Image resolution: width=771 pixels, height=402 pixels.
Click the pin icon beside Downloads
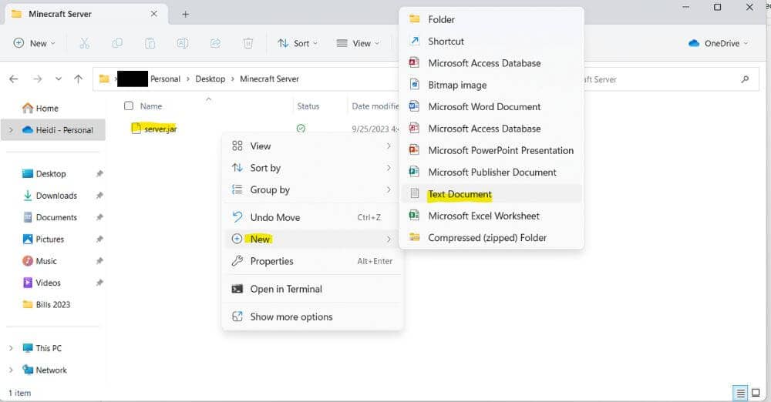pos(99,195)
